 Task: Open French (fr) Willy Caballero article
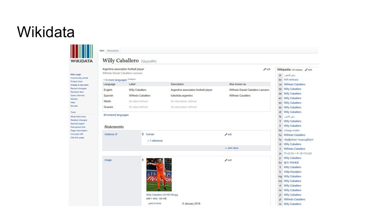[292, 125]
